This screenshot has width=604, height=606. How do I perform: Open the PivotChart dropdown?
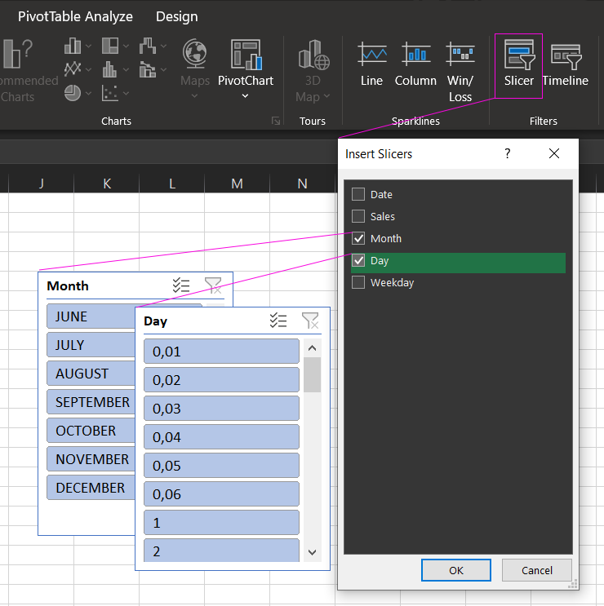click(x=245, y=96)
